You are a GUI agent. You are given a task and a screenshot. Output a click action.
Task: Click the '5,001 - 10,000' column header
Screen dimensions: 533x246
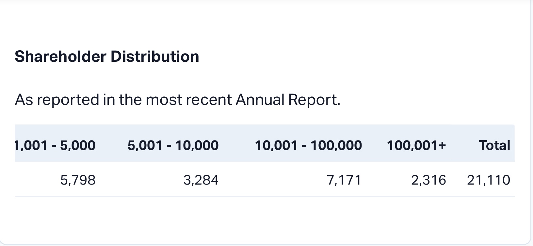(x=173, y=145)
